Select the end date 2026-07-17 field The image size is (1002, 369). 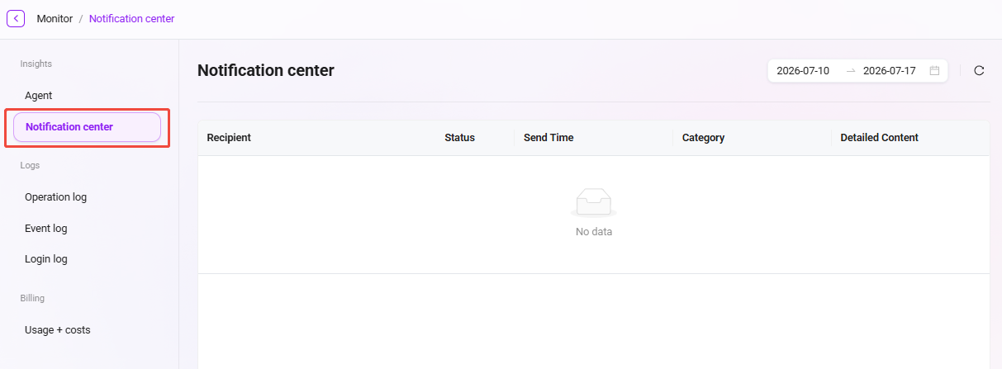pyautogui.click(x=890, y=71)
